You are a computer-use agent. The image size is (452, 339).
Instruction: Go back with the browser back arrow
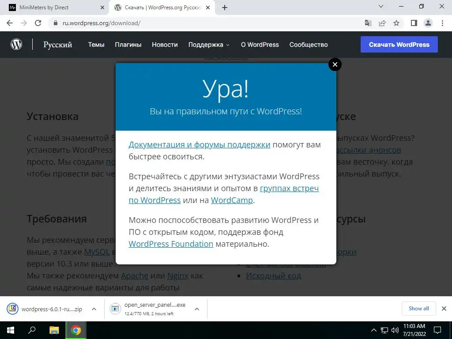pos(10,23)
